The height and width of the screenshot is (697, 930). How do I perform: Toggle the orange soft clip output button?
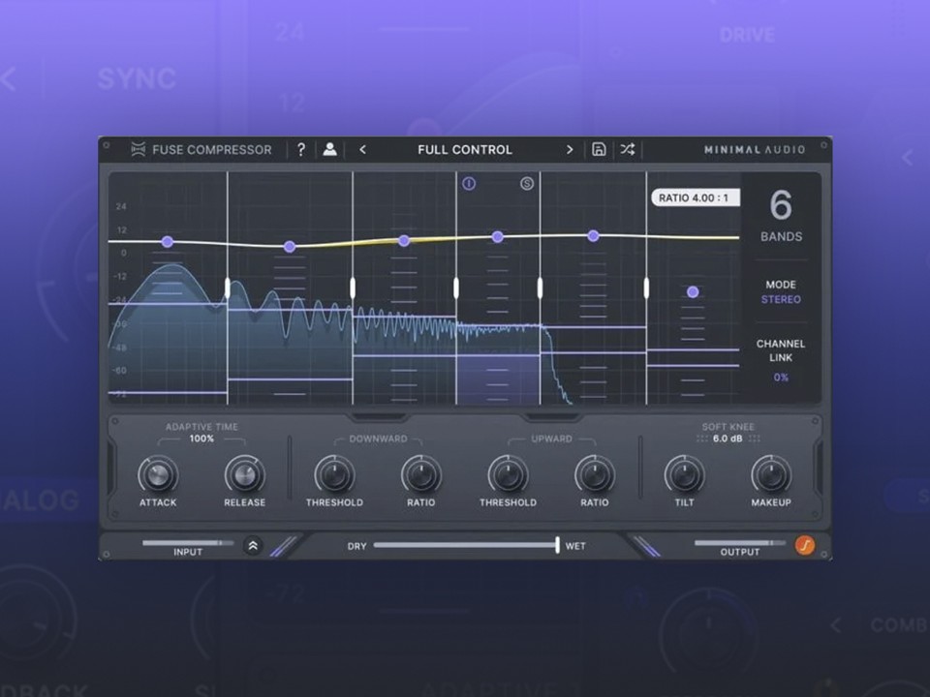(805, 545)
